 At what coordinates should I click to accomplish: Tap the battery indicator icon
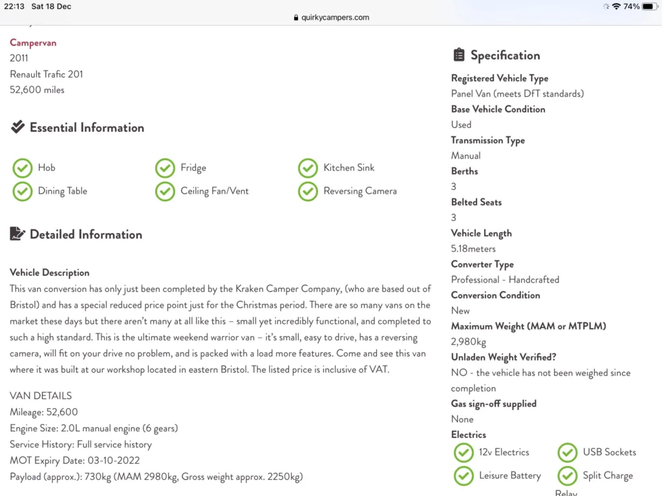[649, 6]
